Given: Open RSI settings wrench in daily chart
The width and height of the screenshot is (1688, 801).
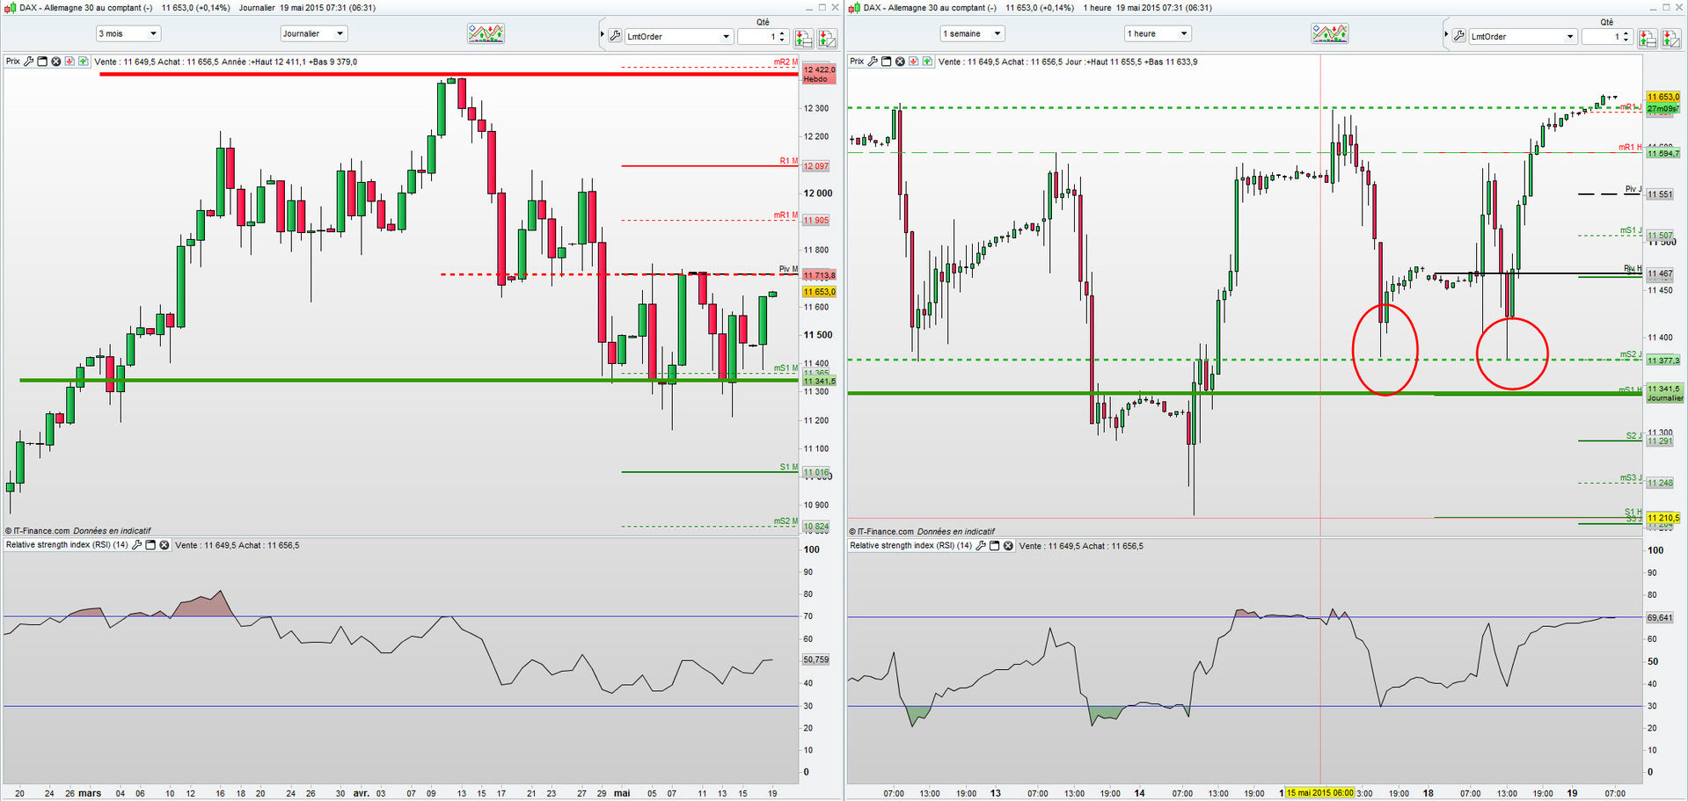Looking at the screenshot, I should pyautogui.click(x=137, y=545).
